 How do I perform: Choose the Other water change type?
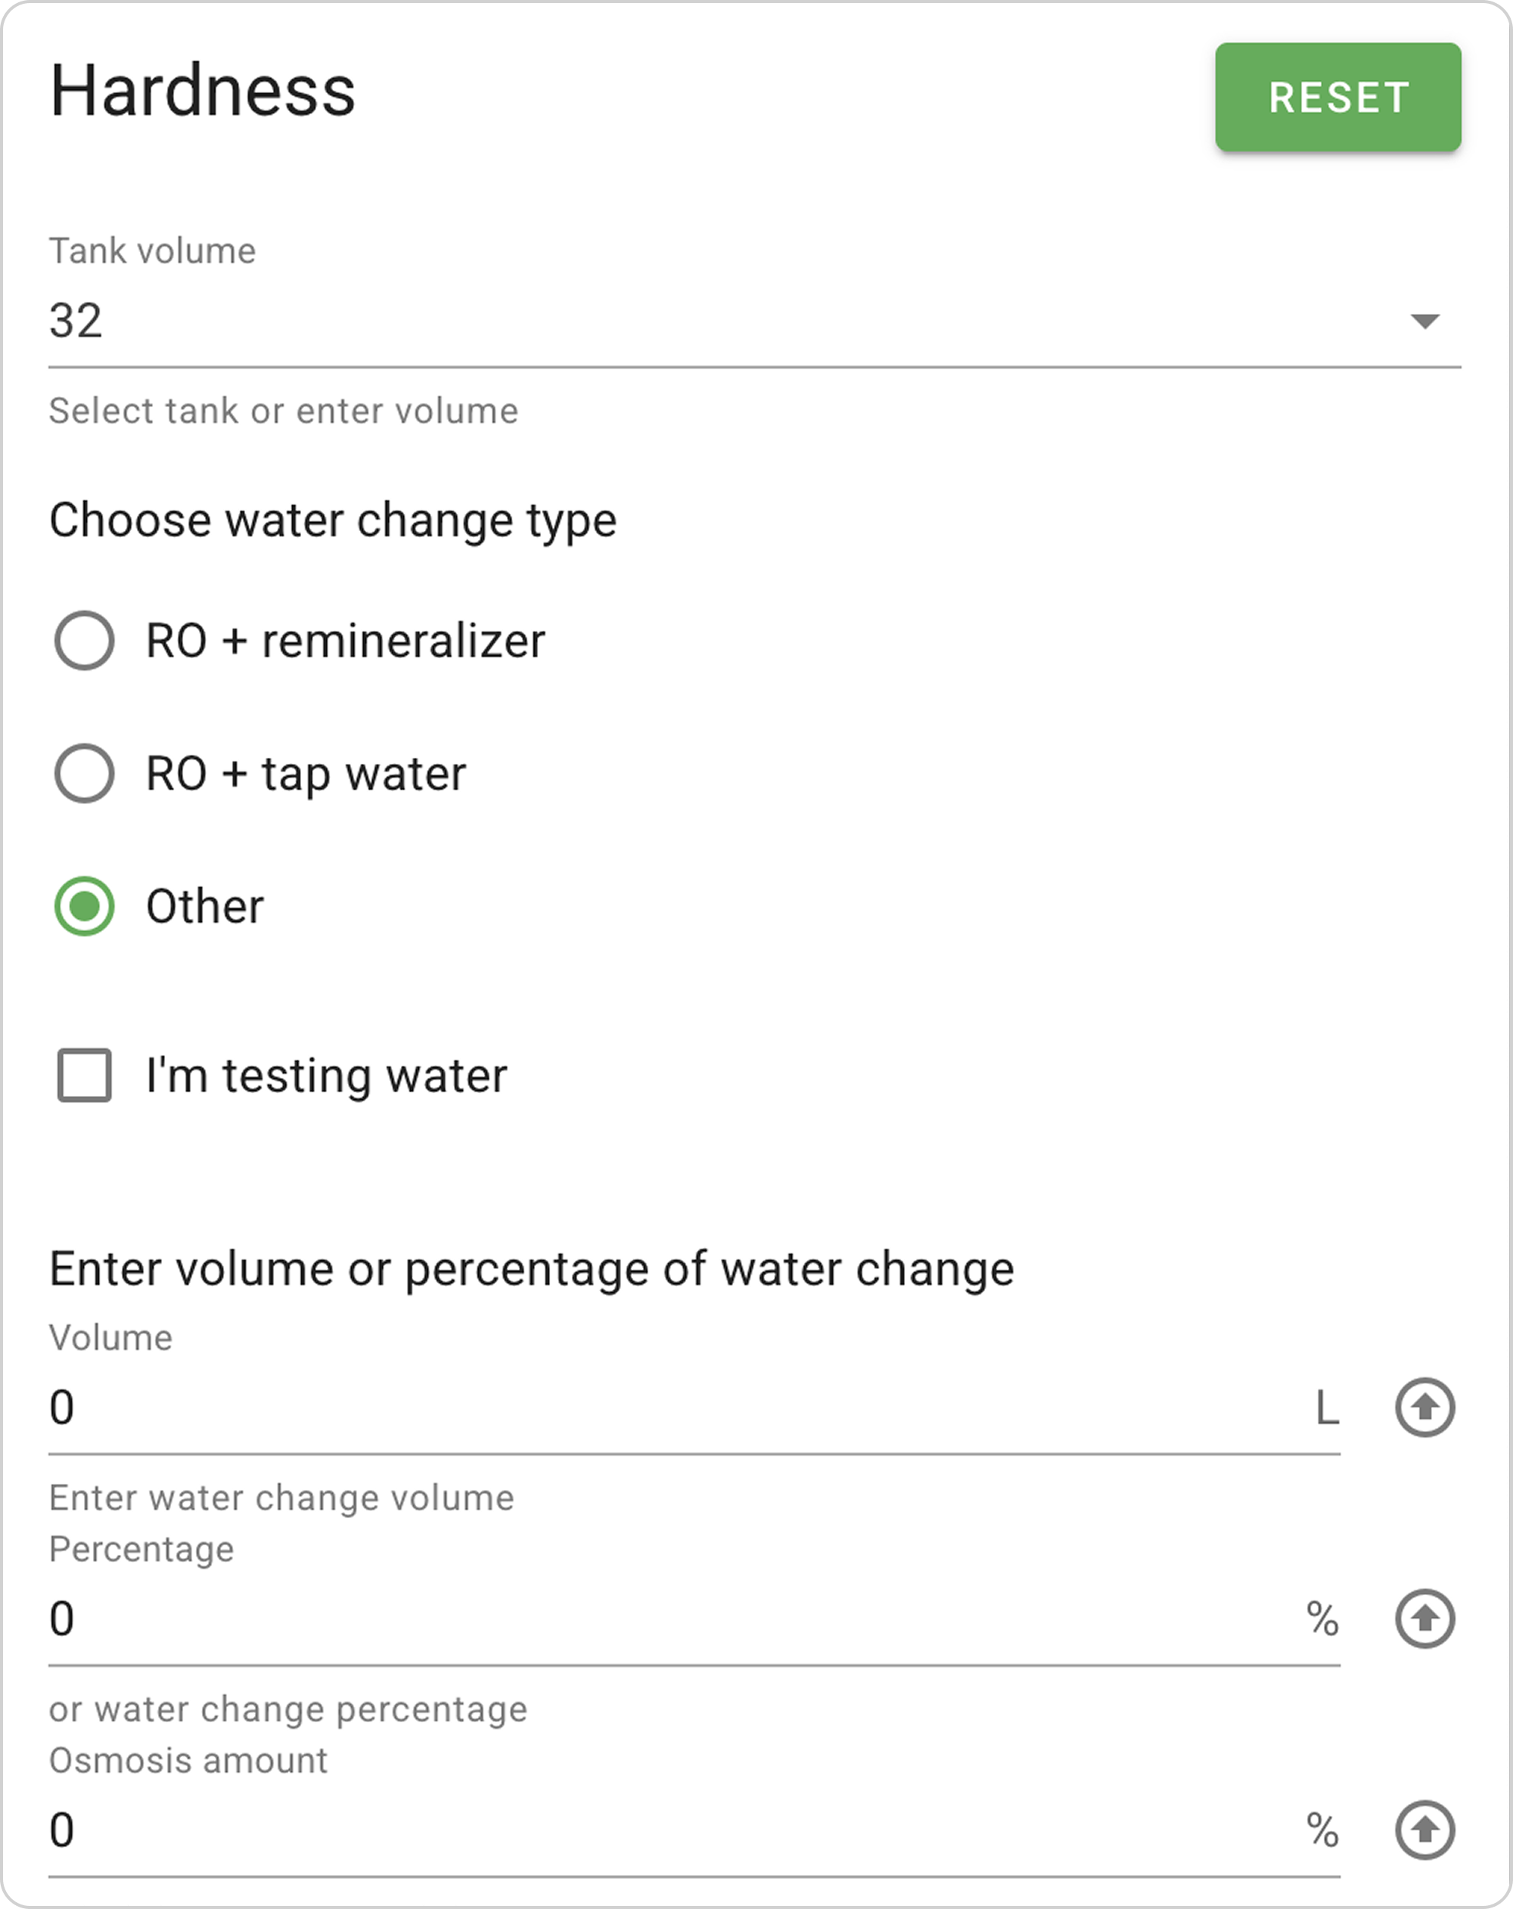click(84, 906)
